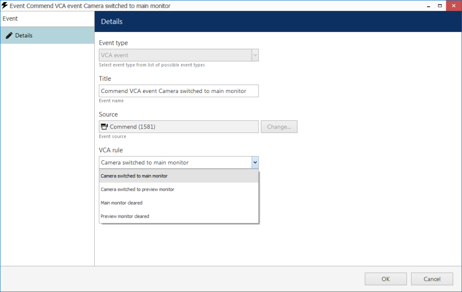462x292 pixels.
Task: Collapse the VCA rule dropdown arrow
Action: click(x=255, y=162)
